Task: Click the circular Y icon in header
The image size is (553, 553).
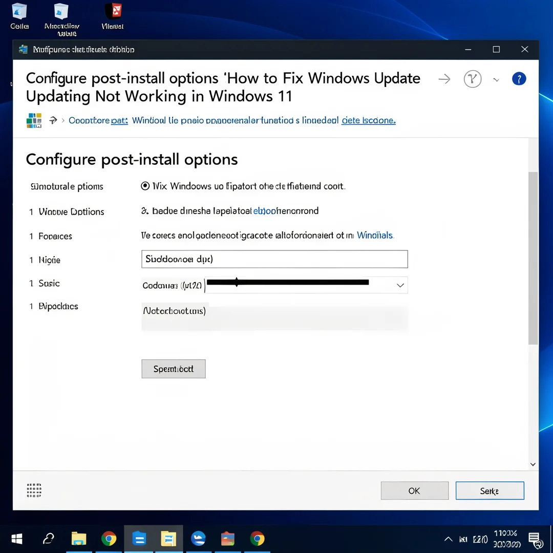Action: (473, 79)
